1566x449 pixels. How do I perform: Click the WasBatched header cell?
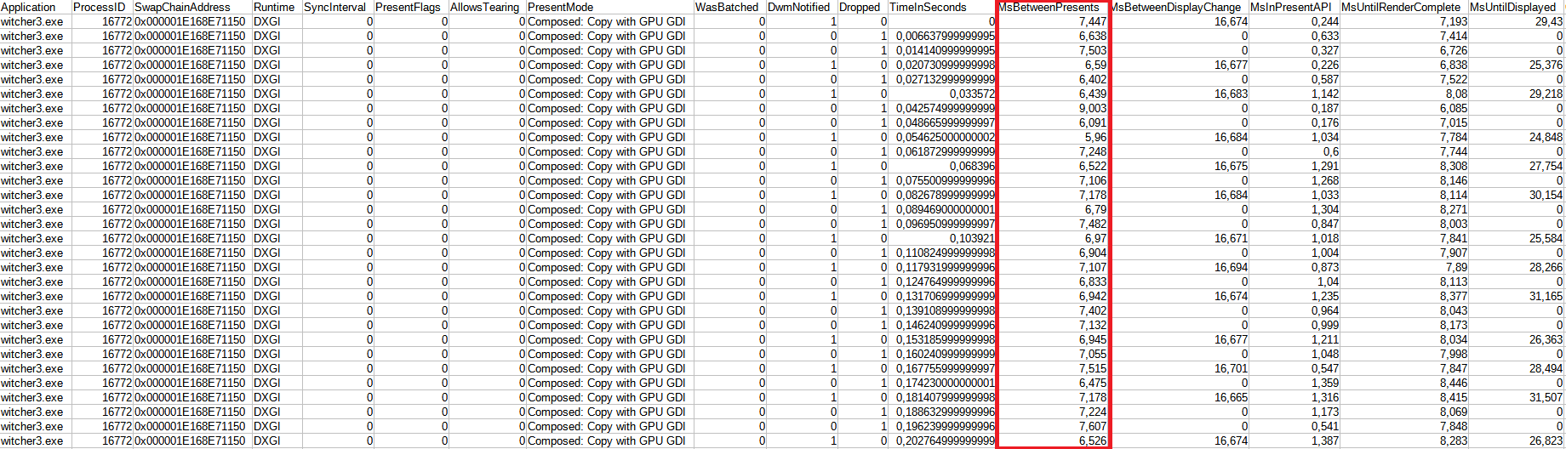(729, 7)
